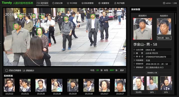179x97 pixels.
Task: Open 抓拍统计 chart icon
Action: pos(24,71)
